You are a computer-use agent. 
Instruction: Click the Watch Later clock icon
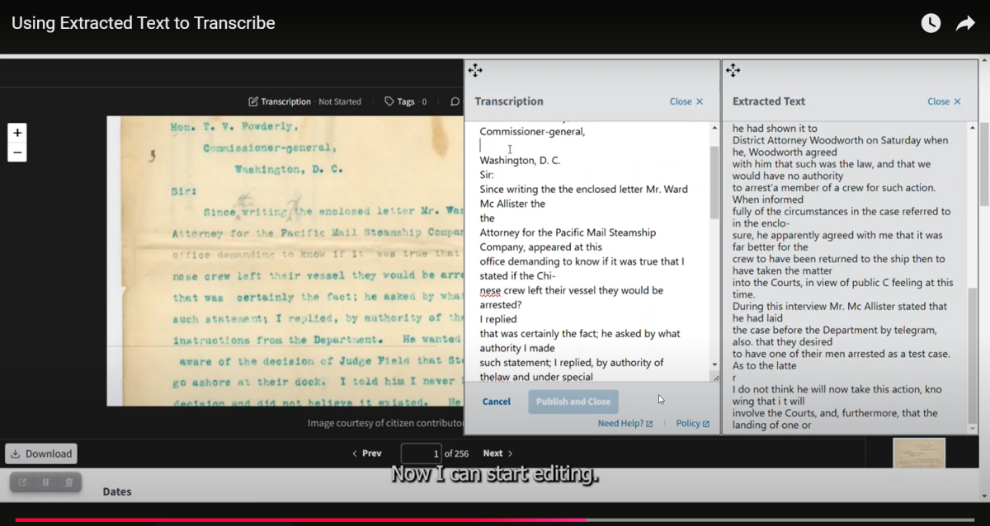(931, 23)
